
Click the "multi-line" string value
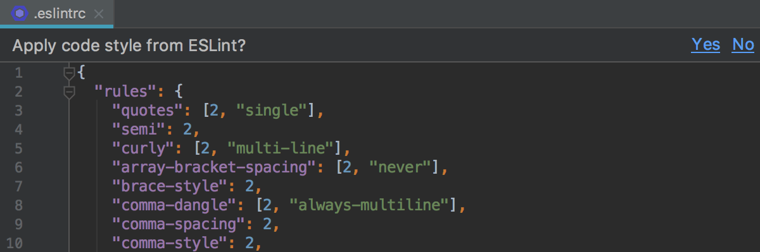click(280, 149)
